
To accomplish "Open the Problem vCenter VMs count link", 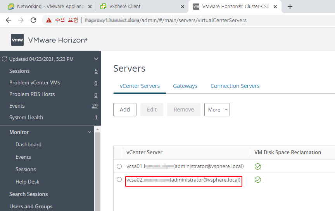I will pyautogui.click(x=96, y=83).
